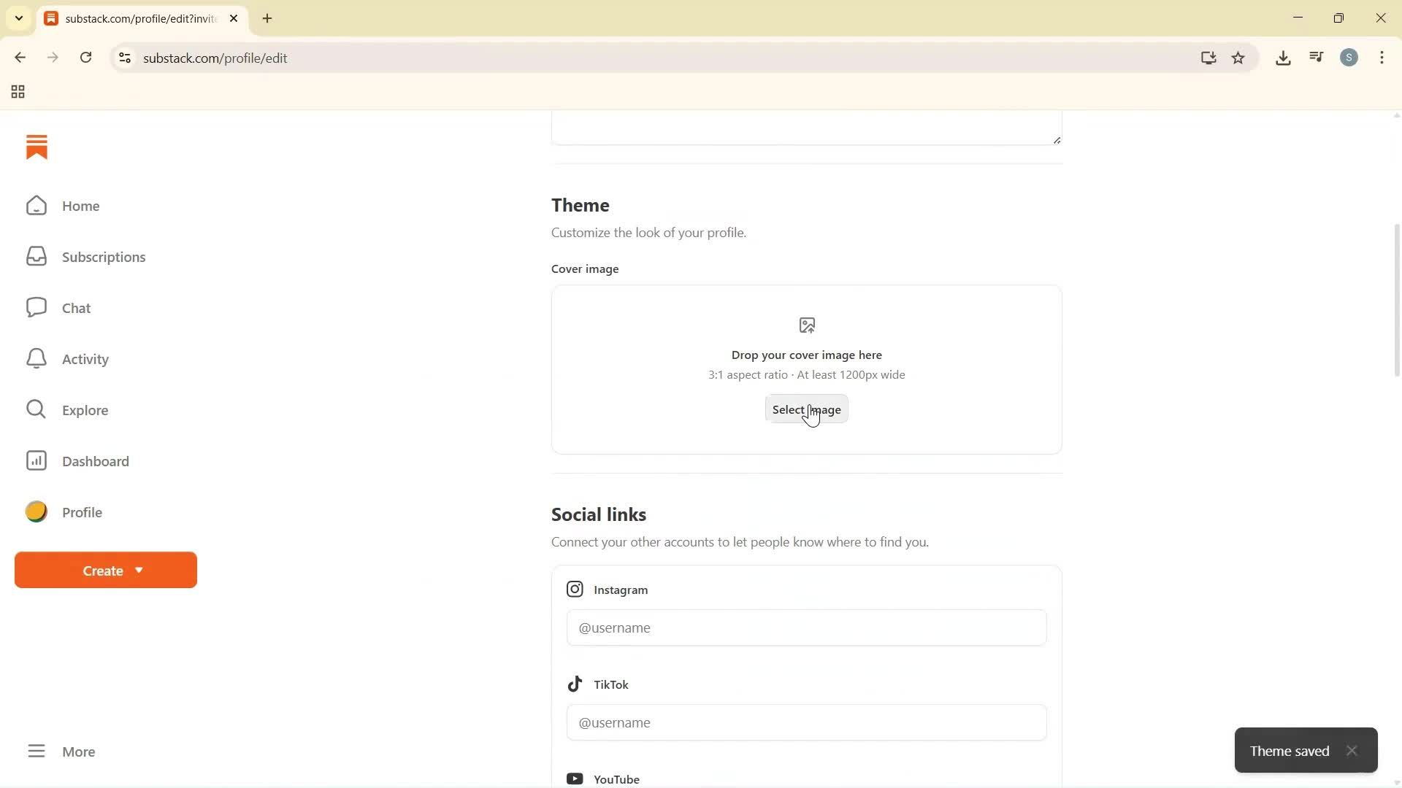The height and width of the screenshot is (788, 1402).
Task: Click the TikTok icon in Social links
Action: [x=575, y=684]
